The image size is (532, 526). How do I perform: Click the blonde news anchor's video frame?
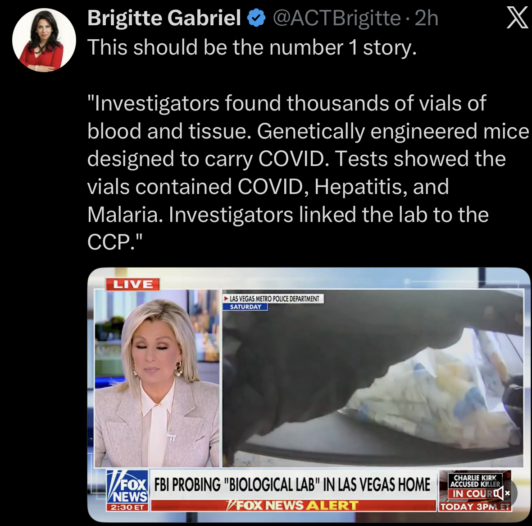pos(157,378)
